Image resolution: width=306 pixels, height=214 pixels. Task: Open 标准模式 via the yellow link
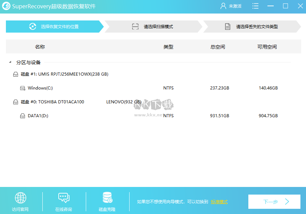click(x=220, y=202)
